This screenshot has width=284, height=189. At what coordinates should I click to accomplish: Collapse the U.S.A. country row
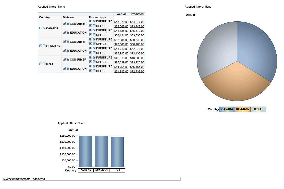point(41,64)
